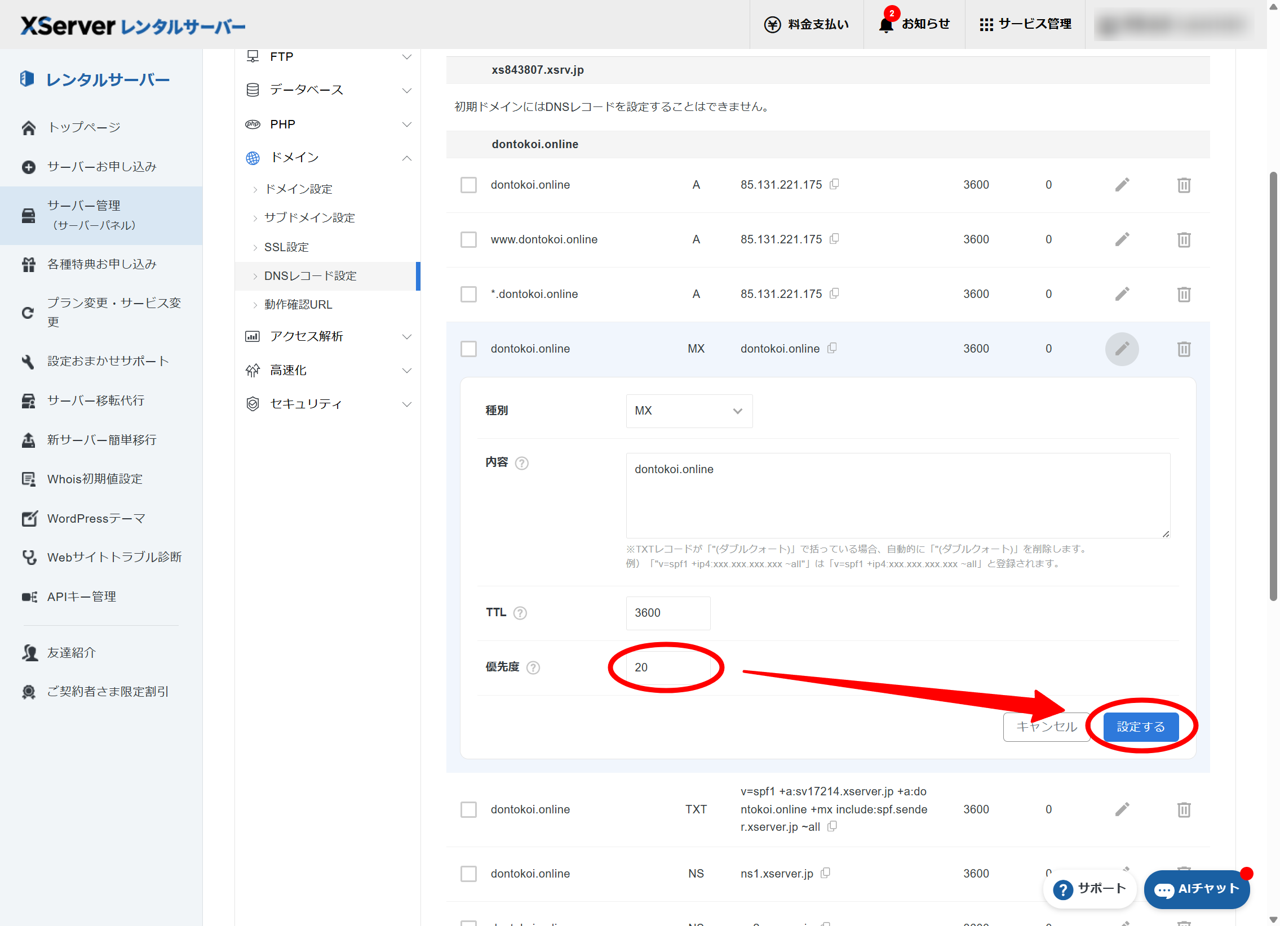The image size is (1280, 926).
Task: Edit the TXT record using pencil icon
Action: (1122, 809)
